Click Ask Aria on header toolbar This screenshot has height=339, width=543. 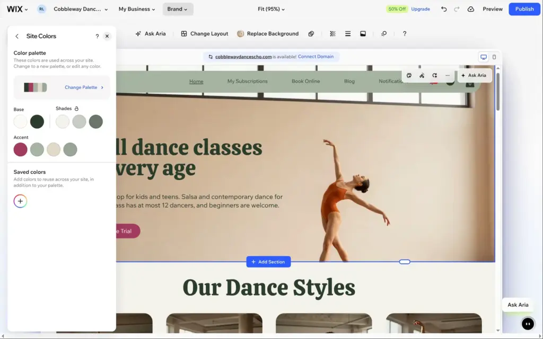(x=474, y=75)
